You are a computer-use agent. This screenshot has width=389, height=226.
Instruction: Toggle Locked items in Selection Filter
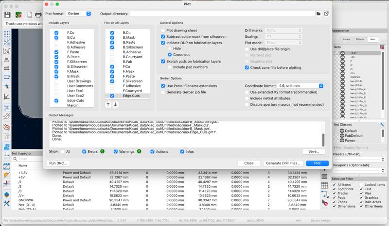coord(361,185)
